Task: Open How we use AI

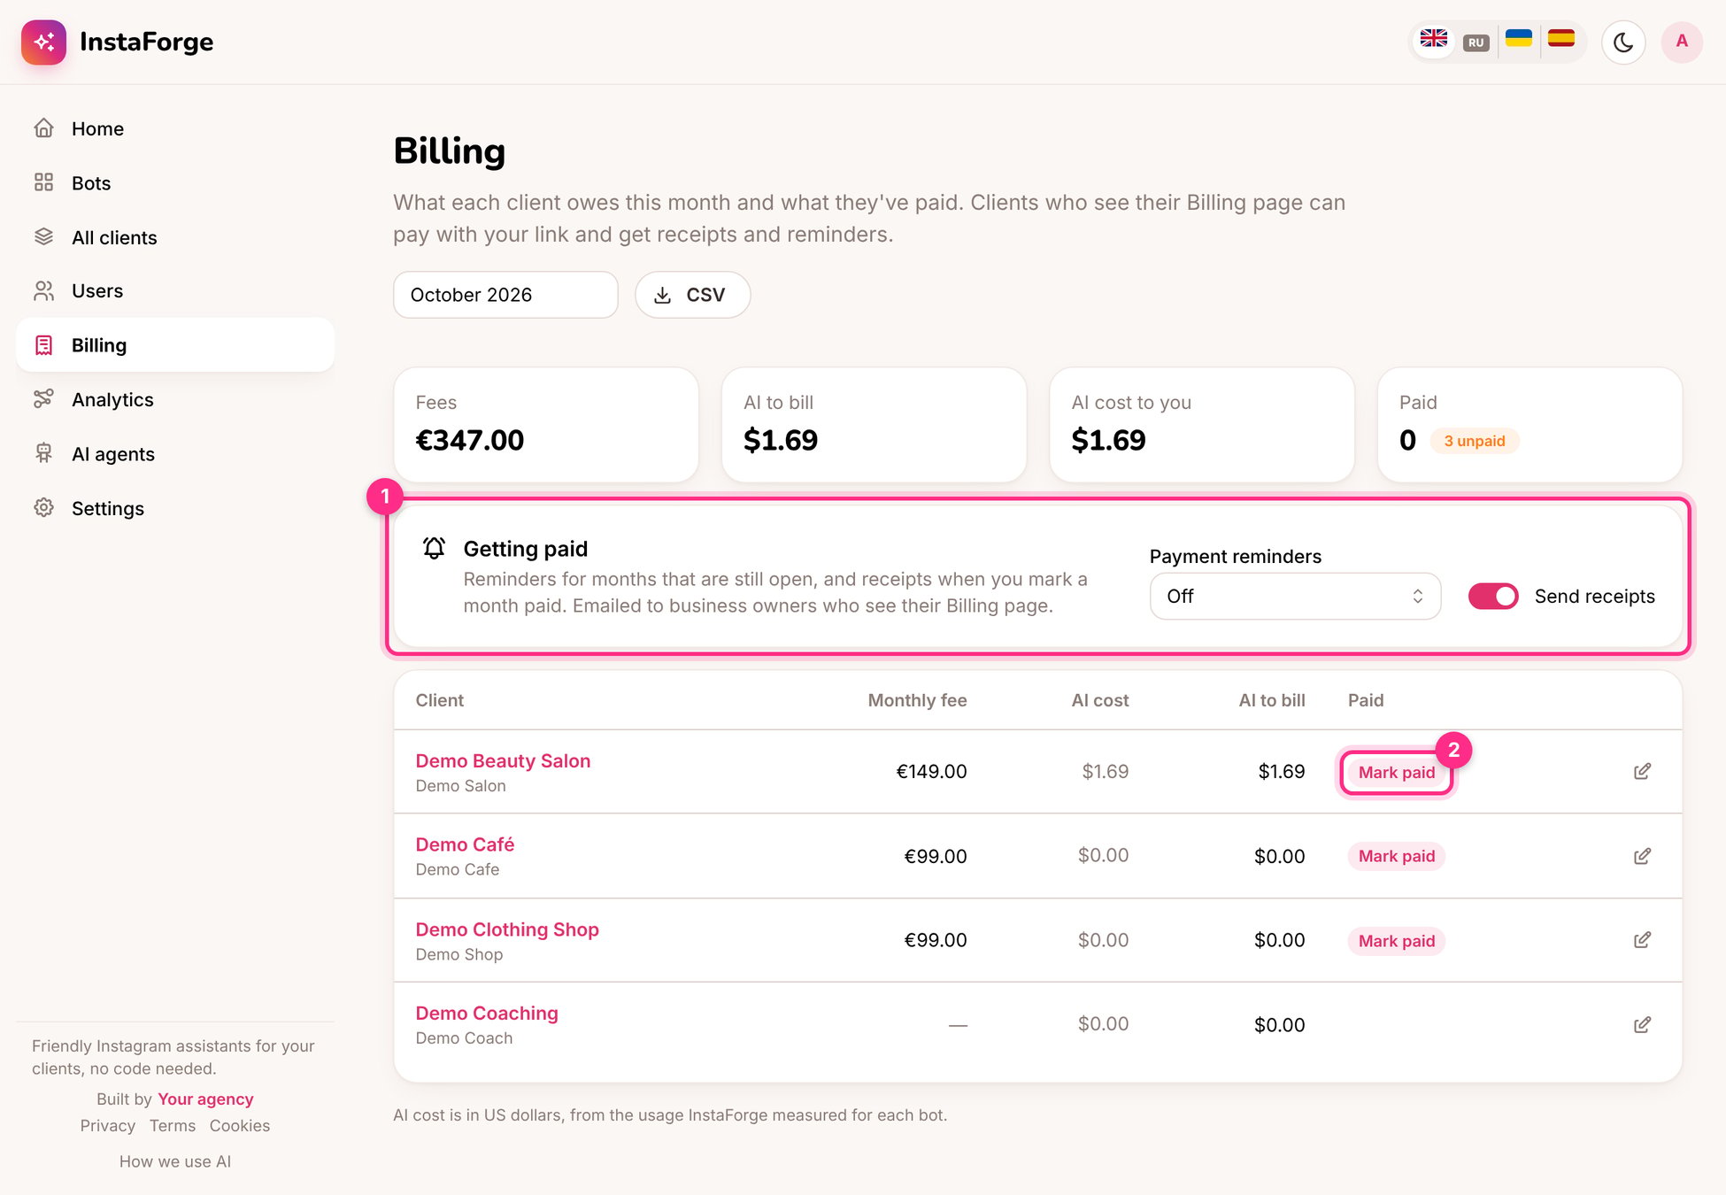Action: tap(175, 1161)
